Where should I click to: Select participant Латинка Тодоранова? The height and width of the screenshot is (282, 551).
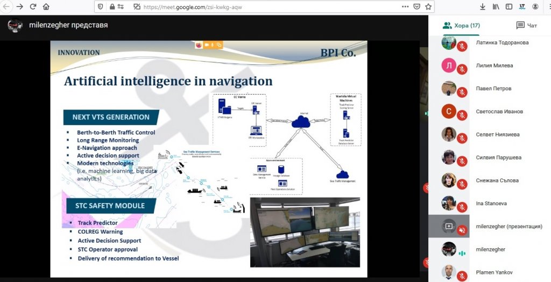(x=490, y=43)
